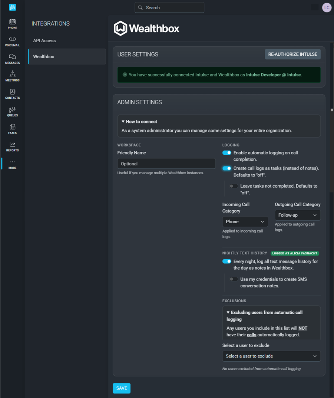The width and height of the screenshot is (334, 398).
Task: Open the Select a user to exclude dropdown
Action: coord(271,356)
